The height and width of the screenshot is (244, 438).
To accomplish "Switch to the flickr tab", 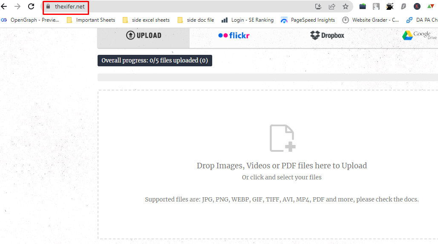I will click(x=234, y=35).
